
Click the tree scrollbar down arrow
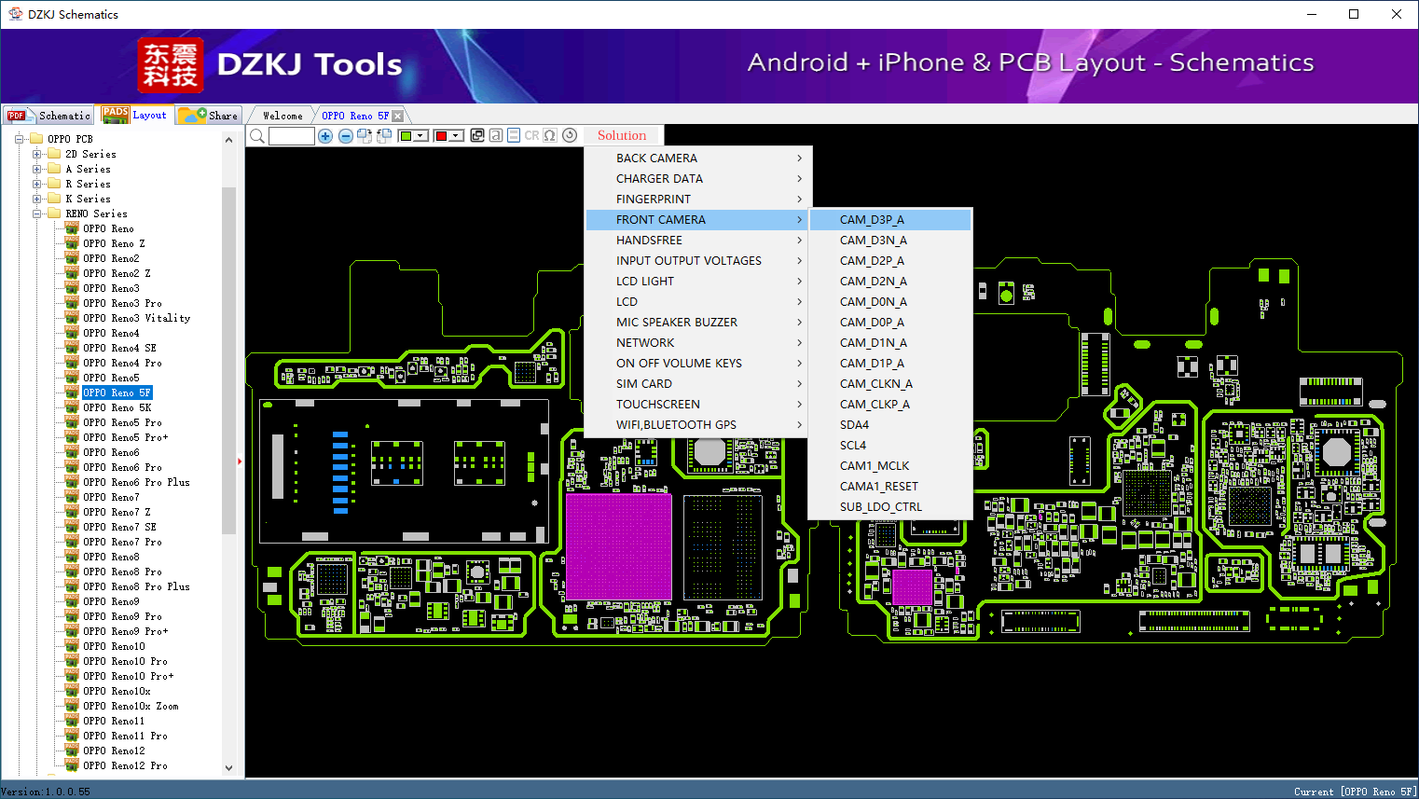click(229, 768)
